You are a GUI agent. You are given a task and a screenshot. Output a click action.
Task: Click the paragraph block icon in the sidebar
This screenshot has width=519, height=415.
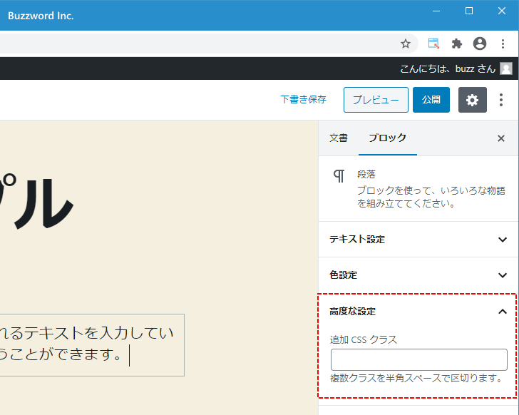click(340, 176)
